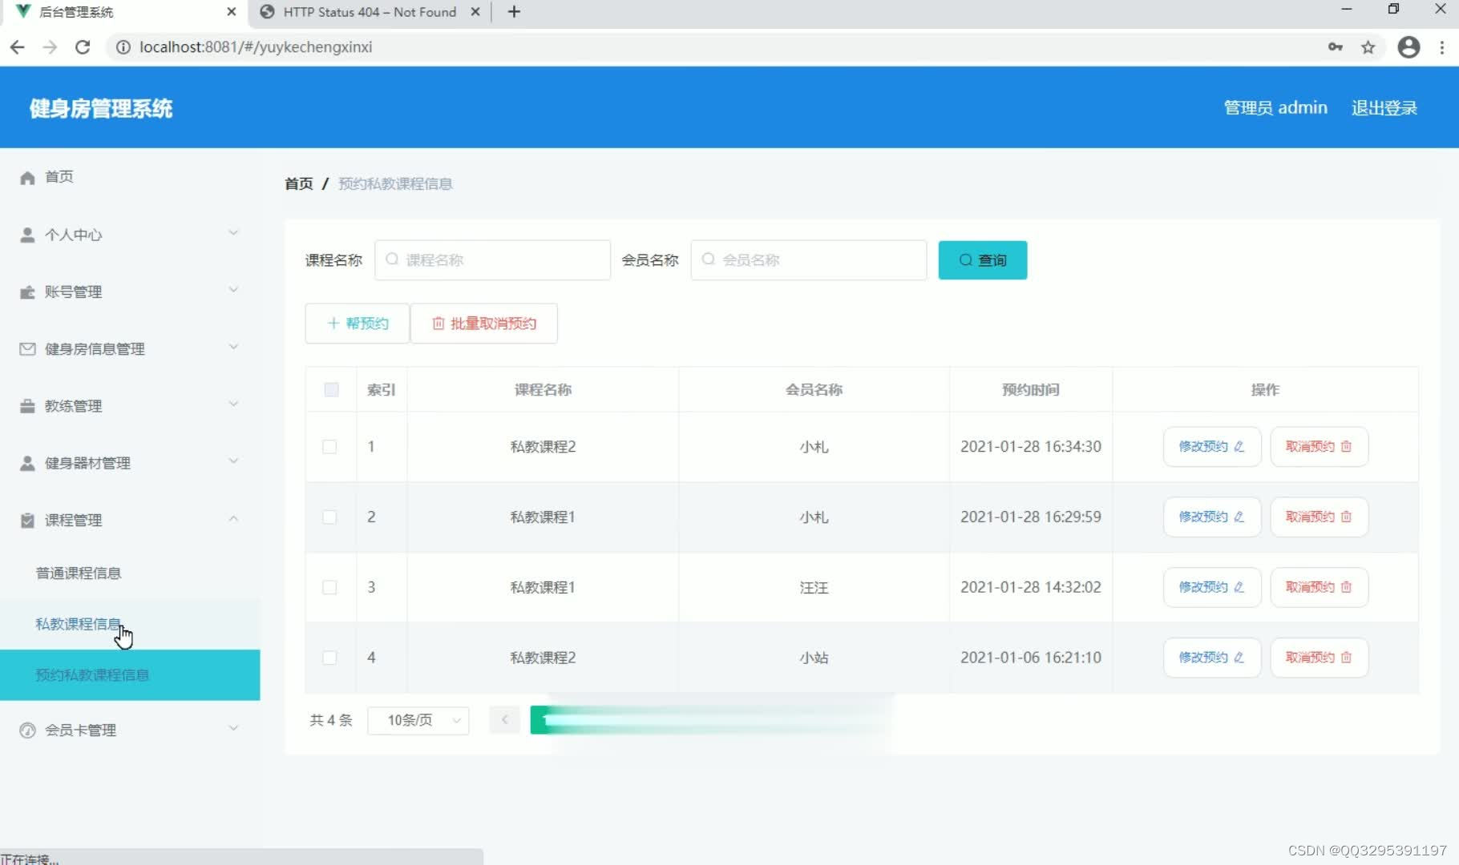The image size is (1459, 865).
Task: Click the home icon beside 首页 in sidebar
Action: click(27, 178)
